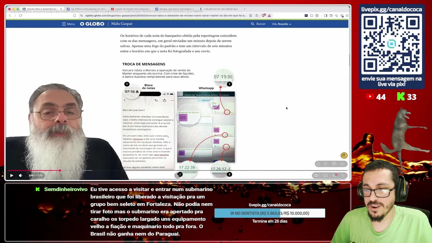Open the Brave wallet icon
This screenshot has width=432, height=243.
pyautogui.click(x=331, y=16)
